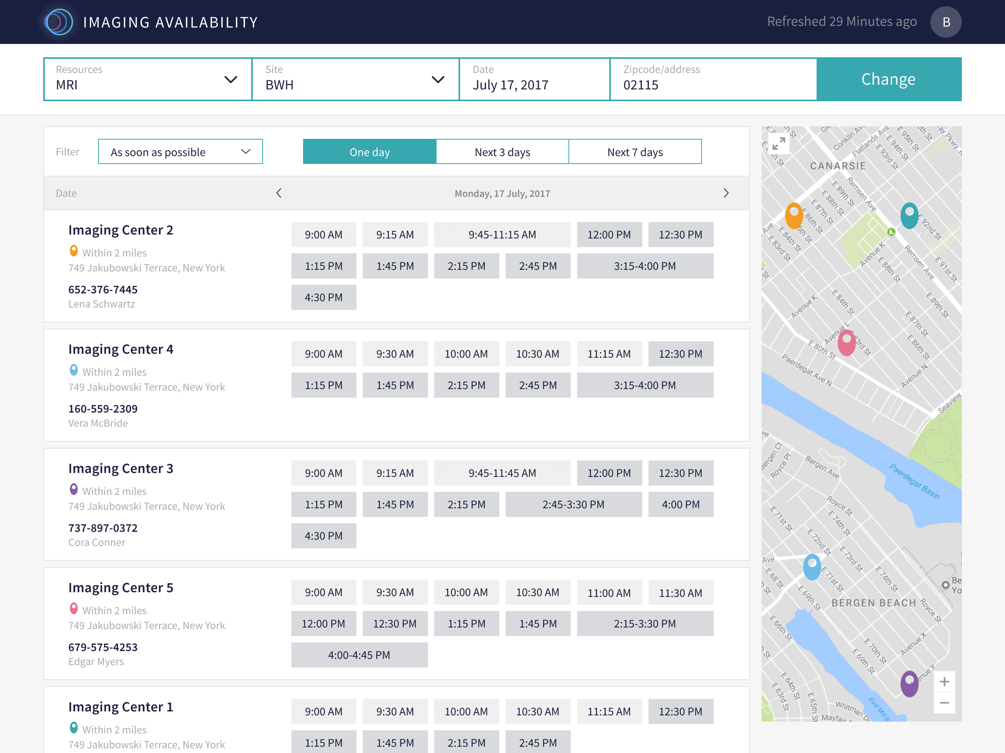This screenshot has height=753, width=1005.
Task: Click Imaging Center 2 orange location pin
Action: pyautogui.click(x=73, y=251)
